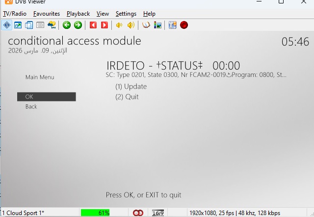Select OK in the CAM menu
314x217 pixels.
click(x=46, y=97)
